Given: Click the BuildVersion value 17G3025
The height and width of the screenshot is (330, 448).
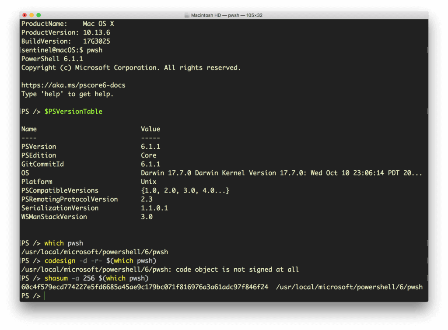Looking at the screenshot, I should point(96,42).
